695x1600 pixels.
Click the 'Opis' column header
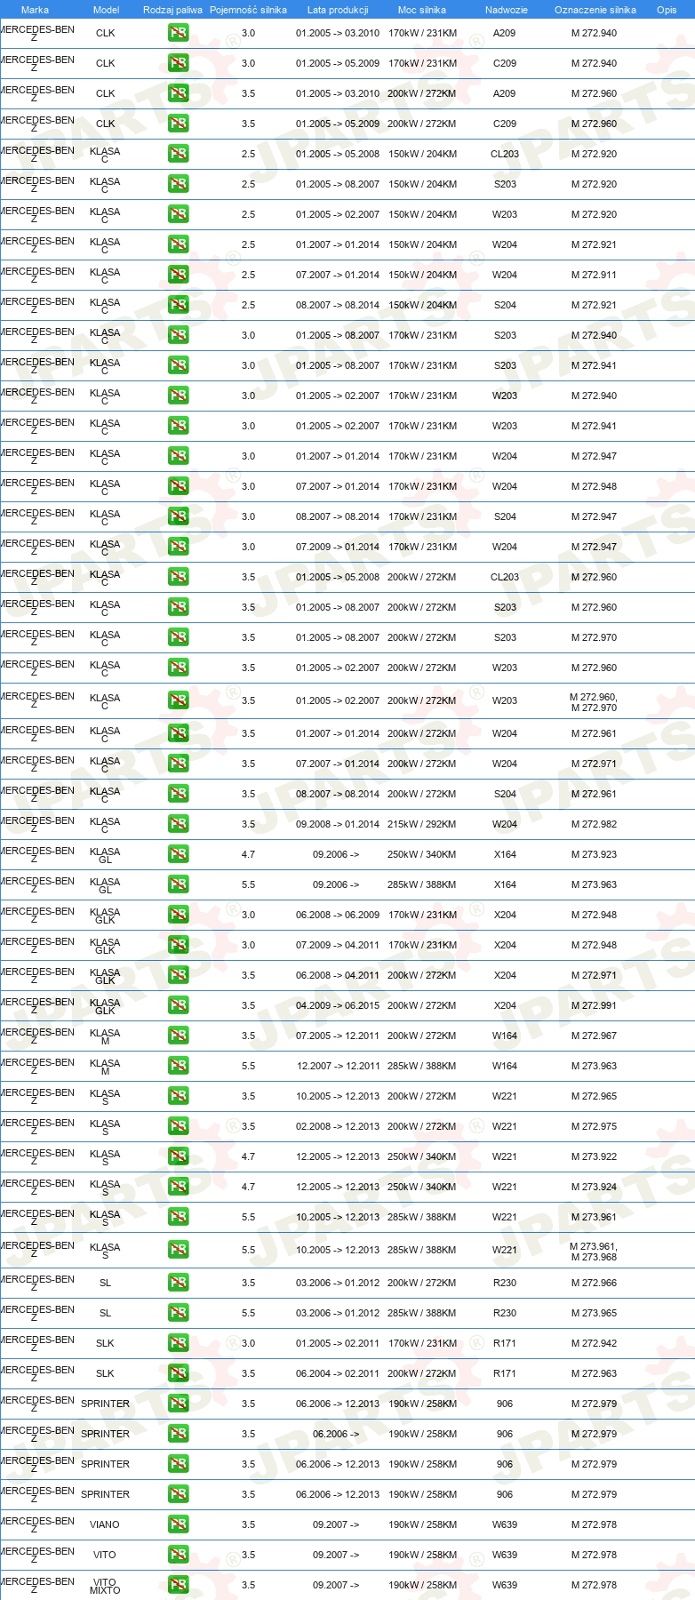click(x=667, y=10)
